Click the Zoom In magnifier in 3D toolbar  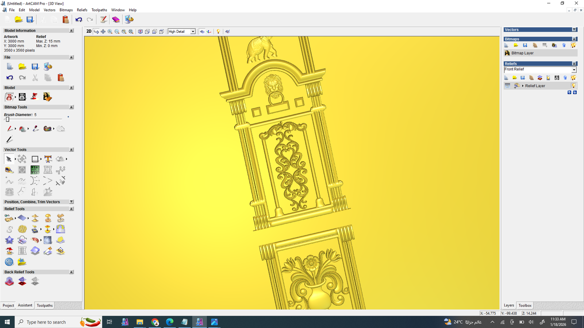[x=110, y=32]
